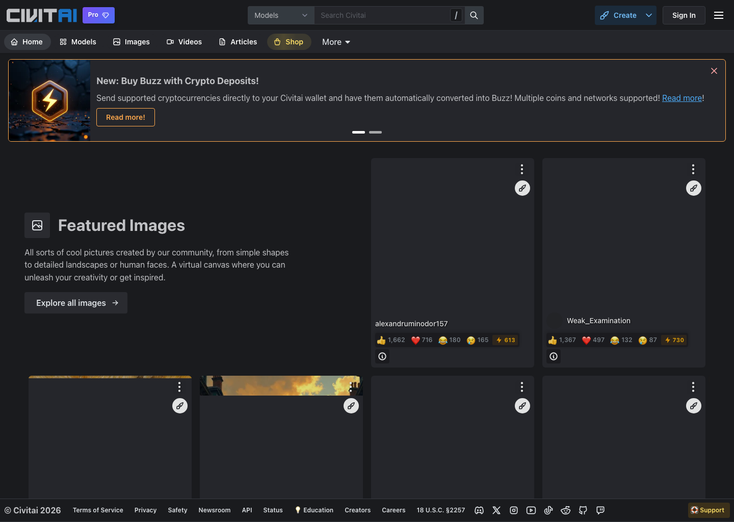Select the second carousel indicator dot
The height and width of the screenshot is (522, 734).
375,132
